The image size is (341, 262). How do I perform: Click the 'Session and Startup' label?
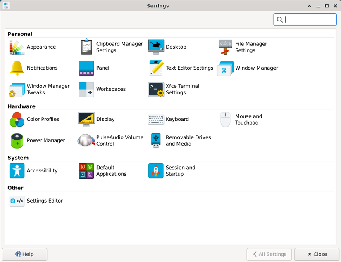(x=180, y=171)
